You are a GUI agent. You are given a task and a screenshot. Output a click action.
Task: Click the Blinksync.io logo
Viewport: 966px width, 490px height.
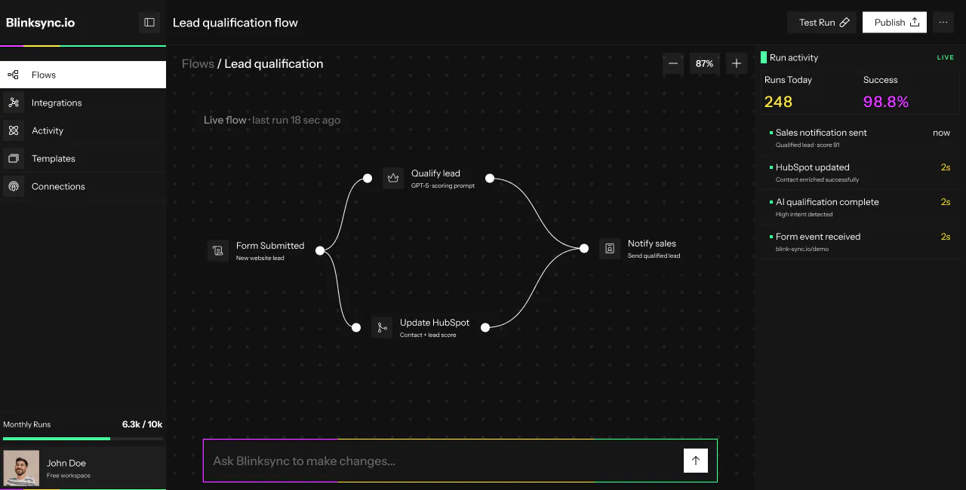click(40, 23)
